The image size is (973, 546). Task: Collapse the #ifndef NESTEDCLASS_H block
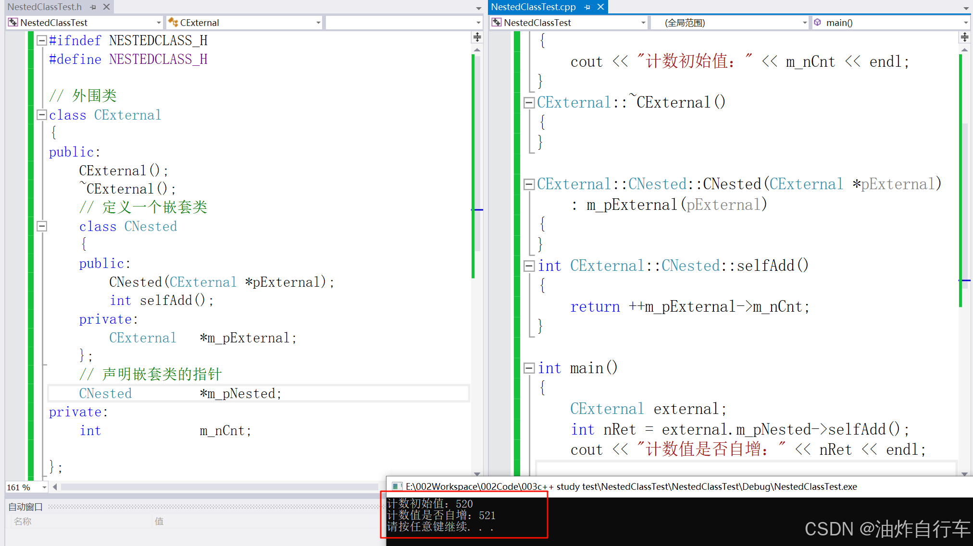[42, 40]
